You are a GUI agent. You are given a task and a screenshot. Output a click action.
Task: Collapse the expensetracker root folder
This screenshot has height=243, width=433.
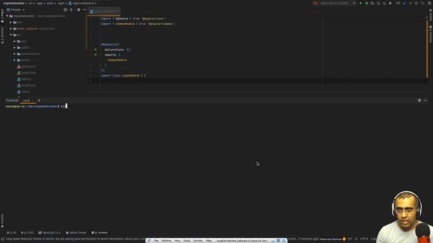click(x=7, y=16)
